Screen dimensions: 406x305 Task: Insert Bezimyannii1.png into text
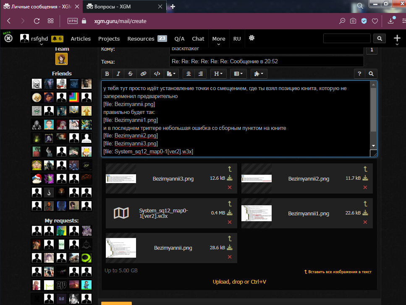tap(365, 204)
